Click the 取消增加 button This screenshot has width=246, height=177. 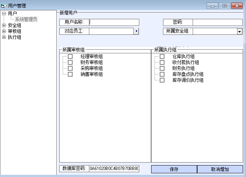220,169
